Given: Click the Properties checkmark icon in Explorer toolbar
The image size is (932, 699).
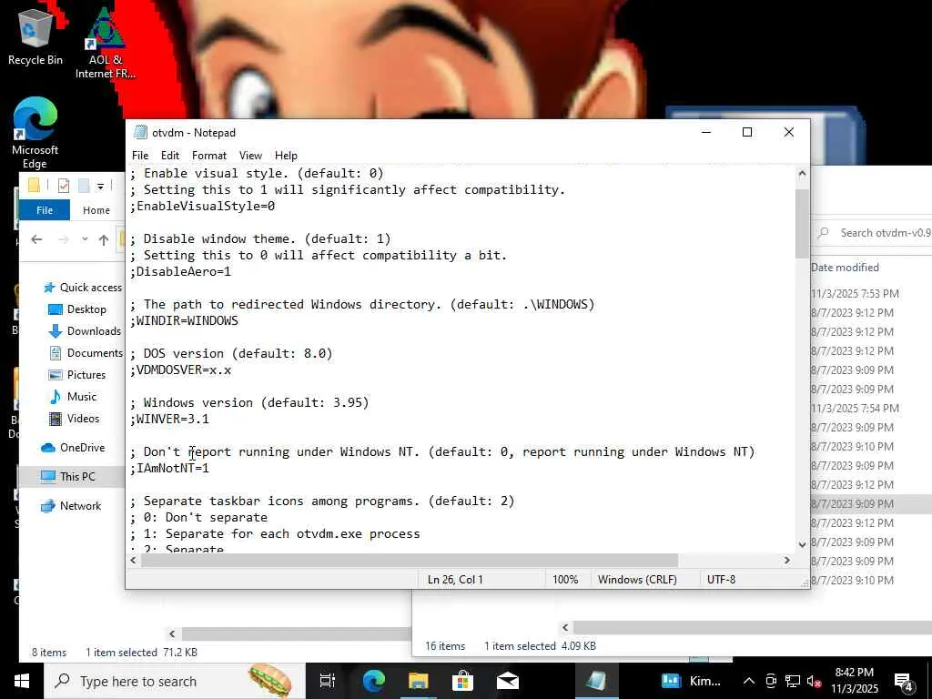Looking at the screenshot, I should tap(64, 186).
